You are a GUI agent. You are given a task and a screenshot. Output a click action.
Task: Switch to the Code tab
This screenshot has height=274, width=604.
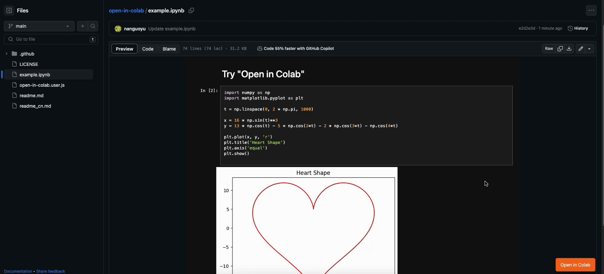click(148, 49)
